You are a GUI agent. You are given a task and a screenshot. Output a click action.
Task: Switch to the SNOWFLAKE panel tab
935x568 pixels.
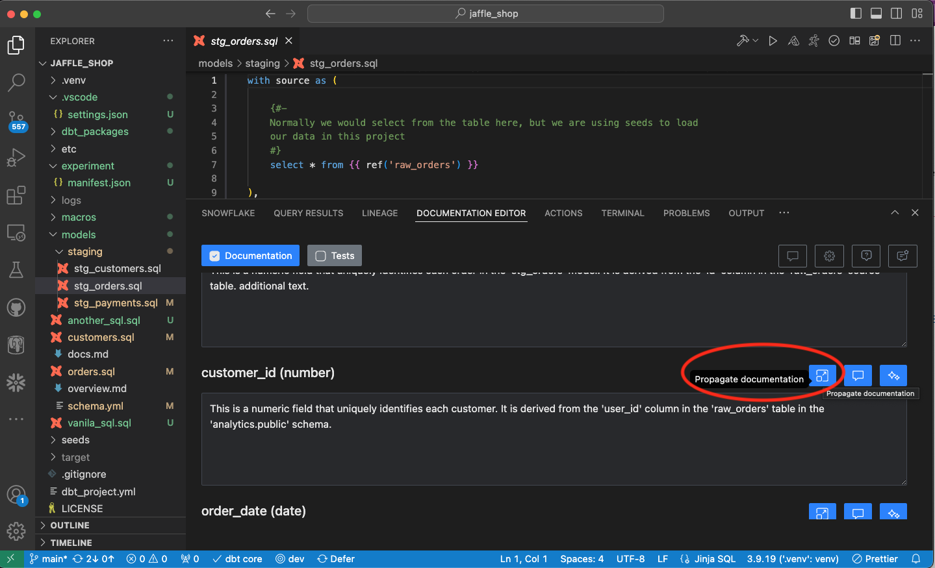pos(228,213)
